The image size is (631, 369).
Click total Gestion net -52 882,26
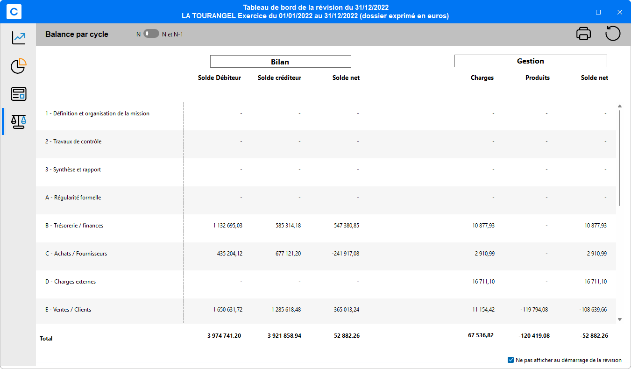(x=593, y=335)
